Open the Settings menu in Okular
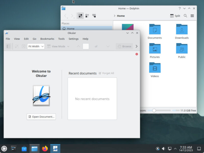The image size is (204, 153). pos(73,39)
